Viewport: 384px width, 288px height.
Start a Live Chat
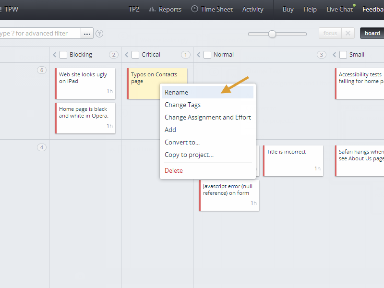pyautogui.click(x=339, y=9)
